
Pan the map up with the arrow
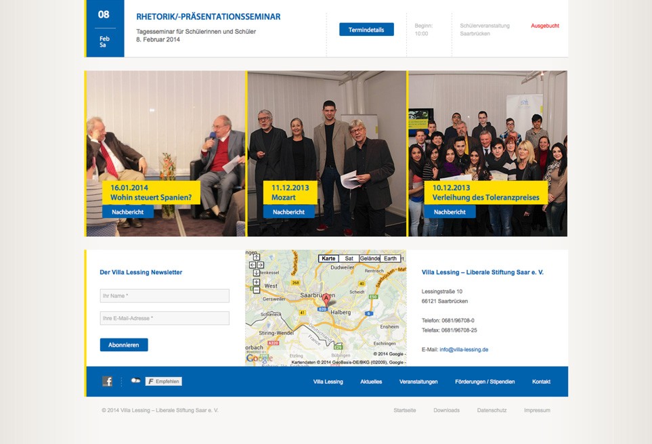257,257
